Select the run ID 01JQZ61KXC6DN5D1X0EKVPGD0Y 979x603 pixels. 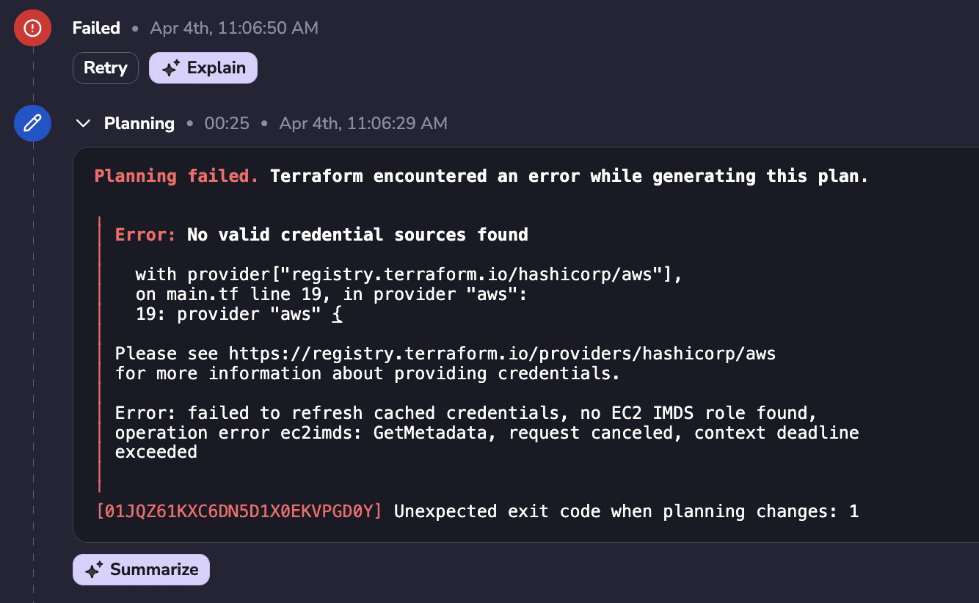[239, 511]
